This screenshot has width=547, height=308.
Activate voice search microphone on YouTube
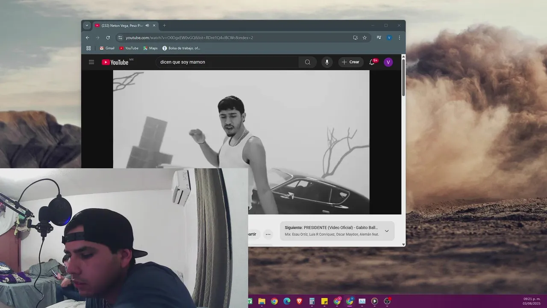(x=327, y=62)
